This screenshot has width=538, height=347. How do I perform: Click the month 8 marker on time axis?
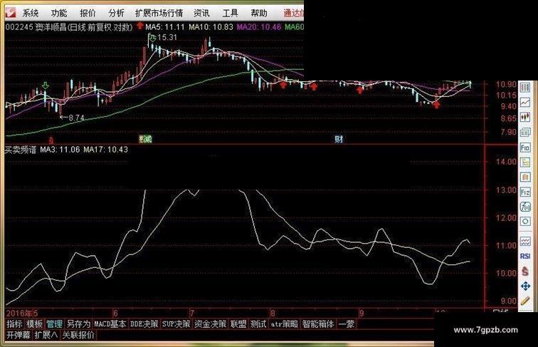[273, 313]
